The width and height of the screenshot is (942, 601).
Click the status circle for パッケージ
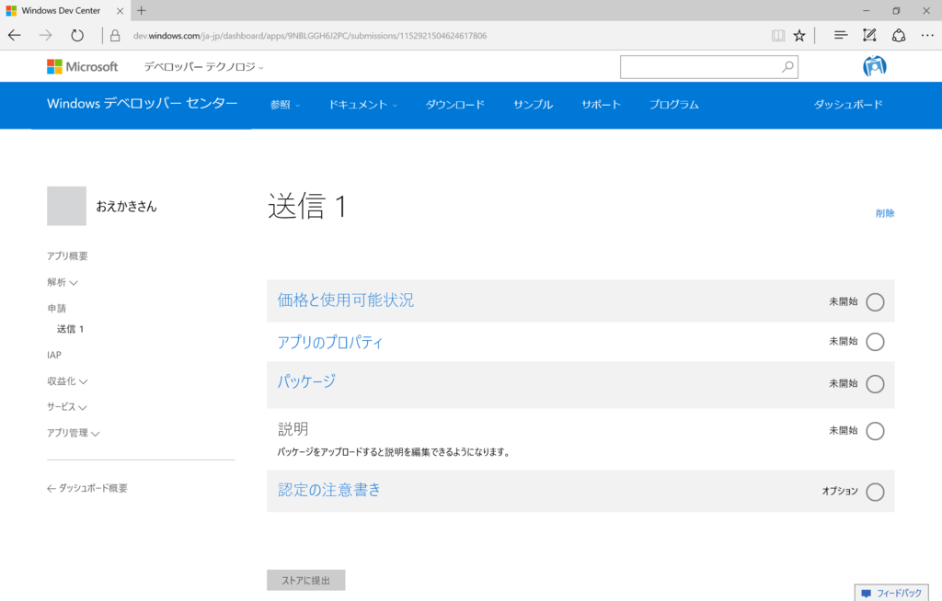pos(876,383)
